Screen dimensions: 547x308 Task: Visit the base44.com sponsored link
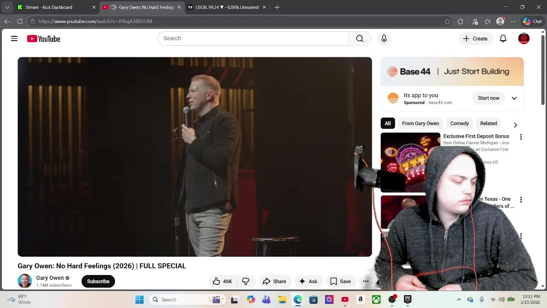coord(440,103)
